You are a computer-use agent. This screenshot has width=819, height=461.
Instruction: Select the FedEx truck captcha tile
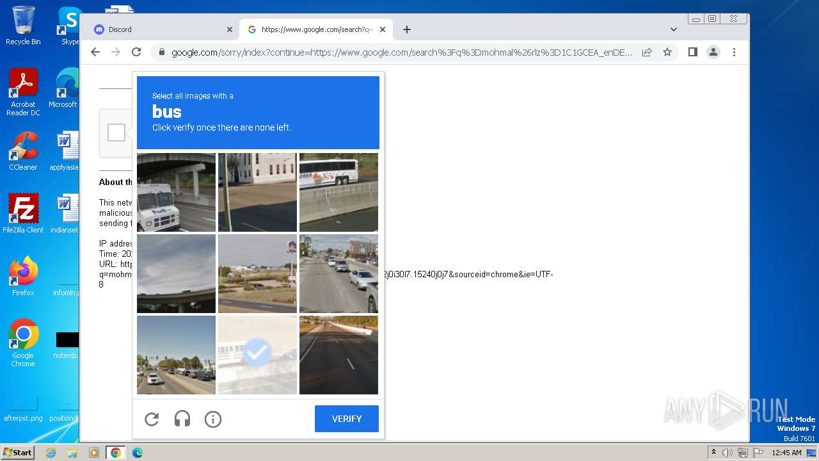click(176, 192)
